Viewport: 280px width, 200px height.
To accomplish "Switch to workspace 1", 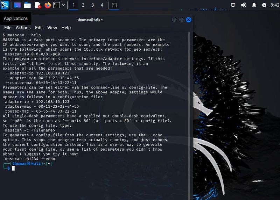I will pos(73,5).
